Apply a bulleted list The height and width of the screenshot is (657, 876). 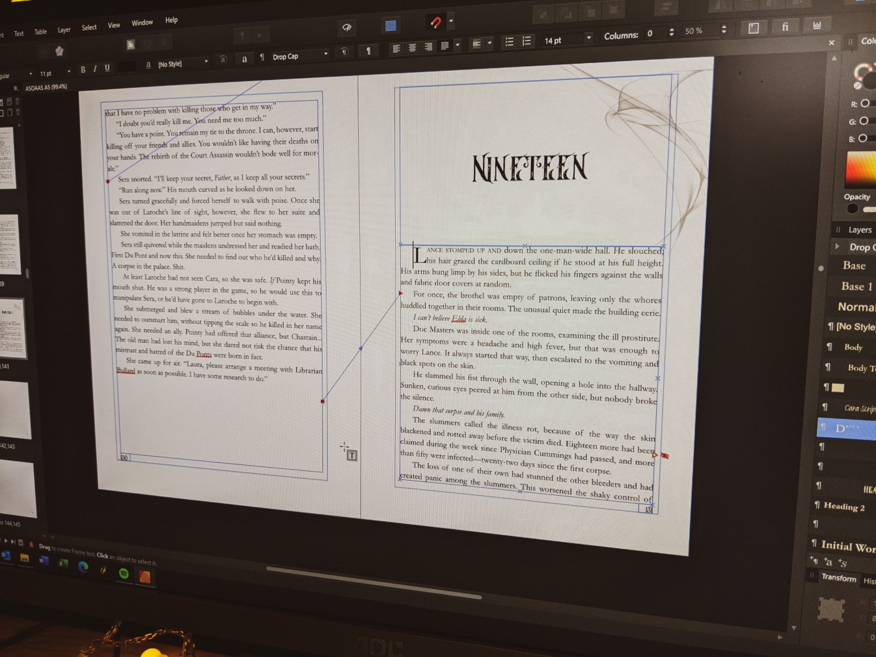coord(510,42)
